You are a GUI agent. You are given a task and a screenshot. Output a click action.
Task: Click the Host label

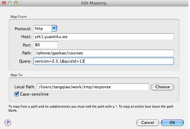coord(26,37)
